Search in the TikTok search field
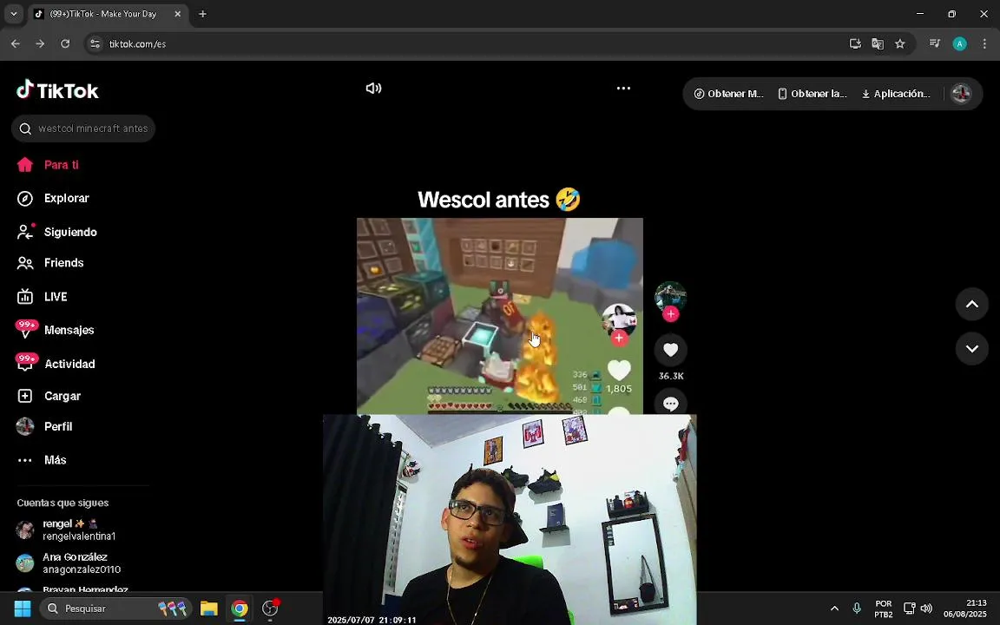The image size is (1000, 625). pyautogui.click(x=83, y=128)
